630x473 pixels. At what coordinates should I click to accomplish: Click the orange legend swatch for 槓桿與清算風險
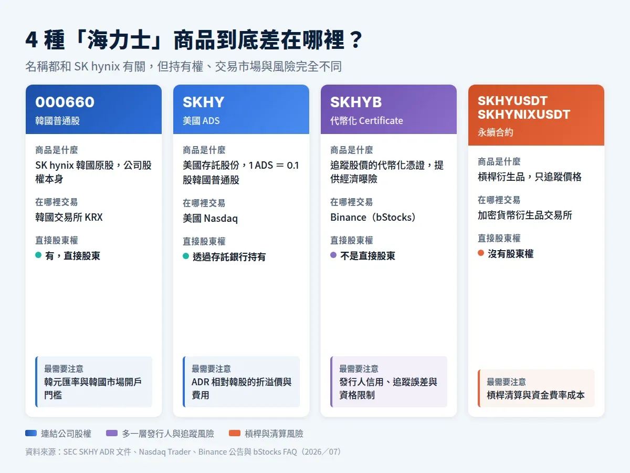point(235,434)
